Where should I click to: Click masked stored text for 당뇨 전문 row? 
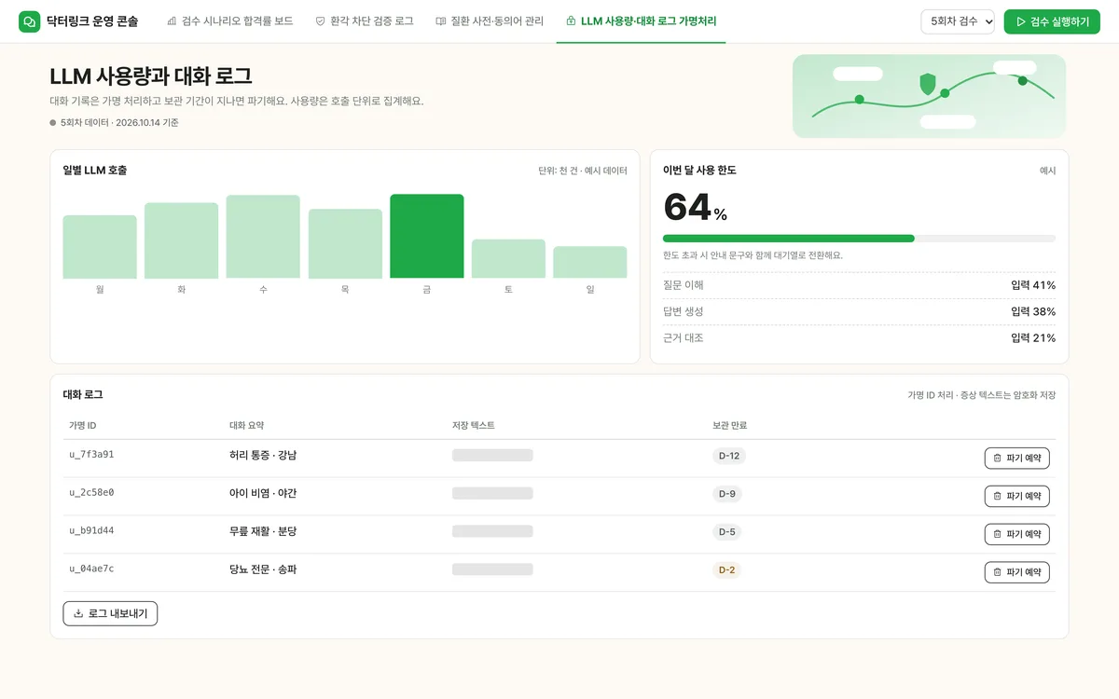pos(492,569)
